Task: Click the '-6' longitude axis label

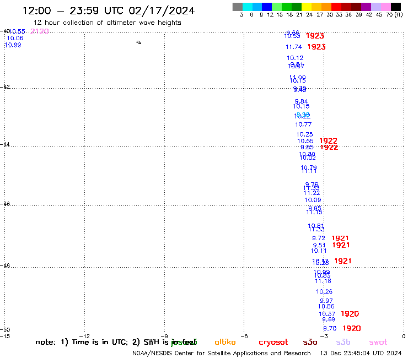Action: coord(244,337)
